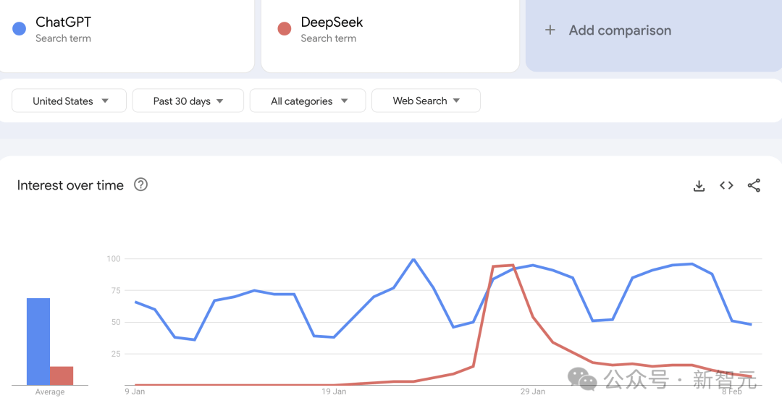Select the ChatGPT peak at 100
This screenshot has height=411, width=782.
(413, 259)
